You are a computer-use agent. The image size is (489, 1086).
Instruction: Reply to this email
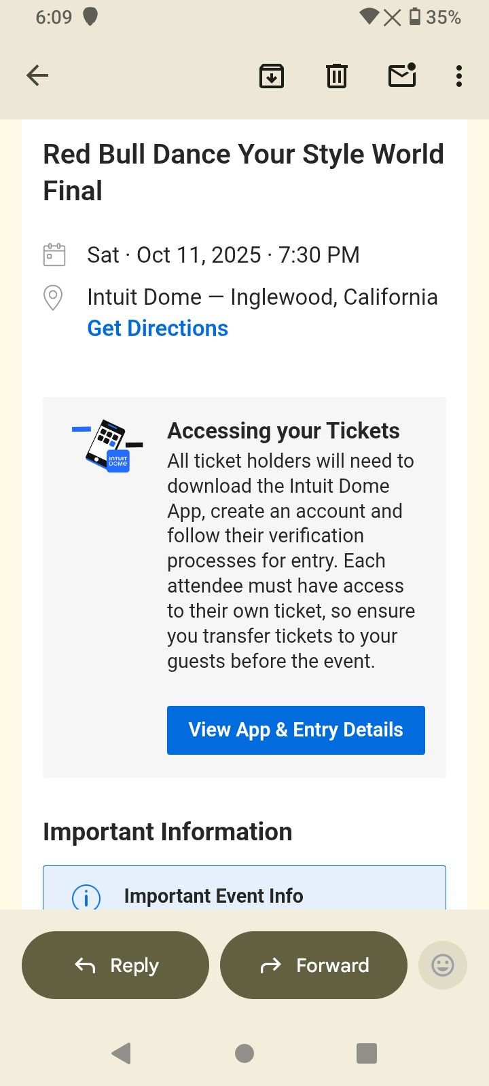115,965
